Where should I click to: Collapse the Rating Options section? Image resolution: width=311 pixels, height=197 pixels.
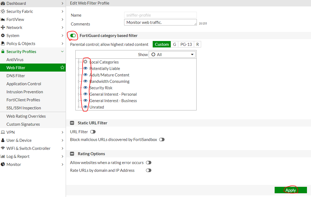coord(72,154)
